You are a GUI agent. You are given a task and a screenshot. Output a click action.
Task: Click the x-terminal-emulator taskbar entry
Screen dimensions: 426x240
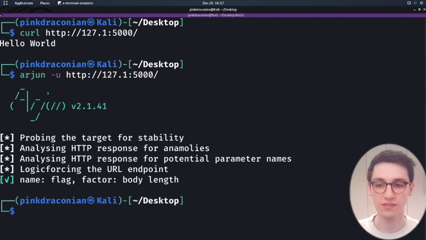(75, 3)
